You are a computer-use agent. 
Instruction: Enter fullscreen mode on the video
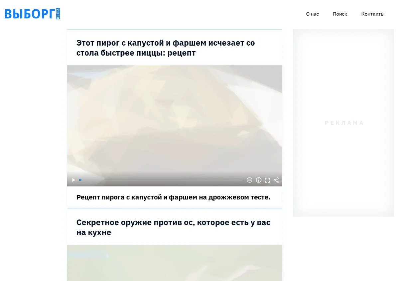pyautogui.click(x=267, y=180)
